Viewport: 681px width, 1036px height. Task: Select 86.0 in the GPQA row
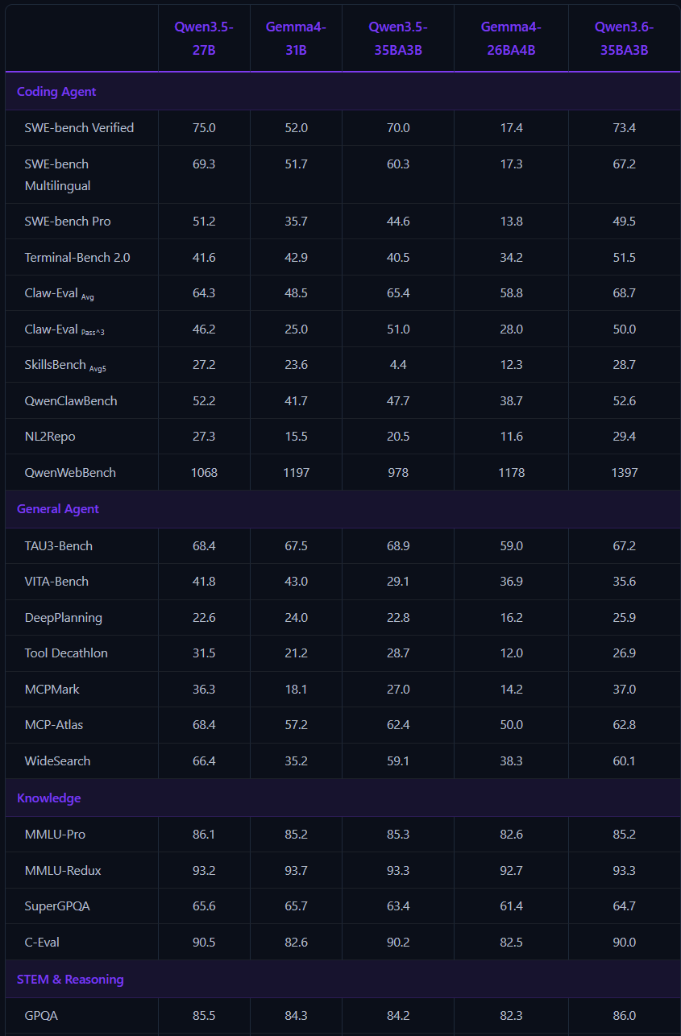point(625,1016)
